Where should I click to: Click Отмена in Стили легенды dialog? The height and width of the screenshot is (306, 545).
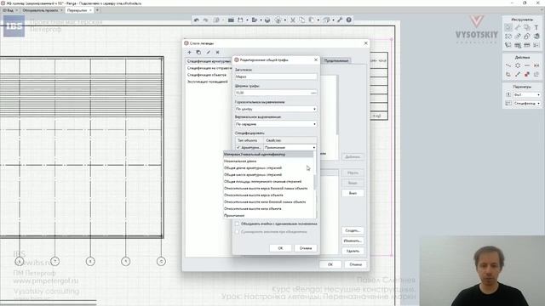[355, 264]
